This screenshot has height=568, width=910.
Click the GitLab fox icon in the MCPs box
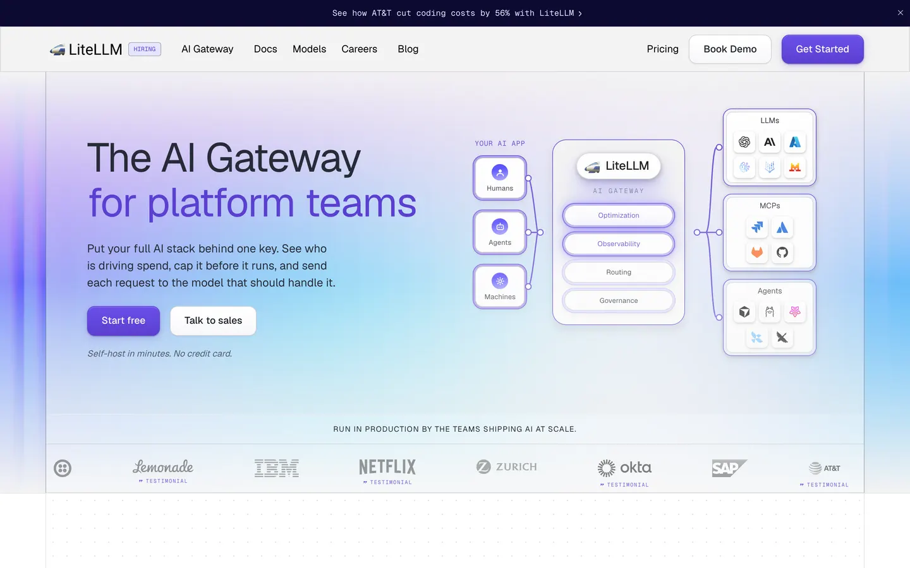point(757,252)
